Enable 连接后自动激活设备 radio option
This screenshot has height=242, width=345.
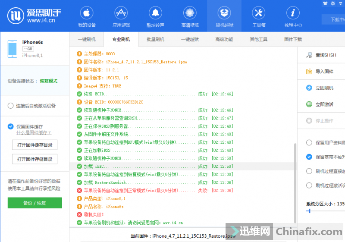(x=10, y=106)
